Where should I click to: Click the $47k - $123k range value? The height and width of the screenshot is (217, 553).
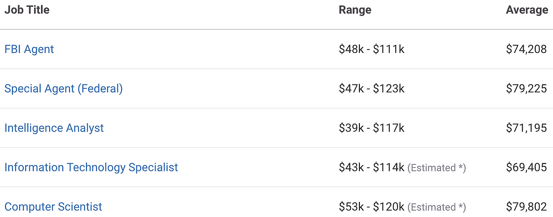pos(372,89)
